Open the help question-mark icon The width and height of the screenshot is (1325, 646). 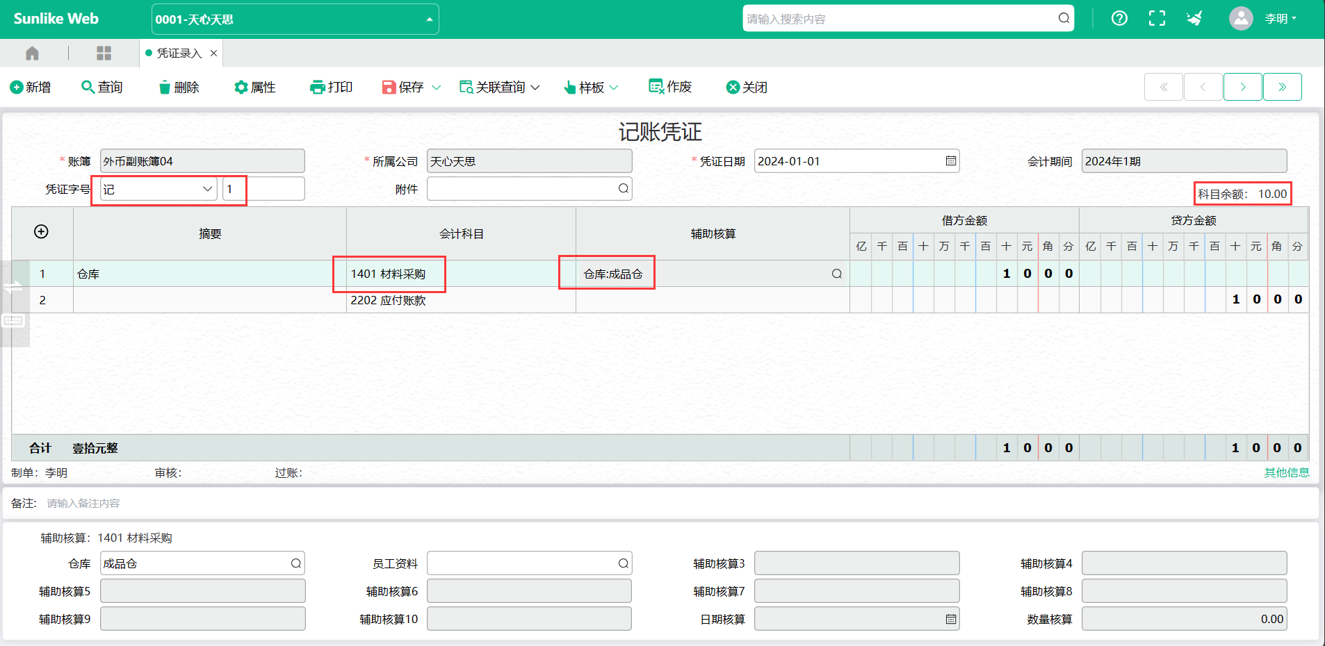pos(1119,19)
